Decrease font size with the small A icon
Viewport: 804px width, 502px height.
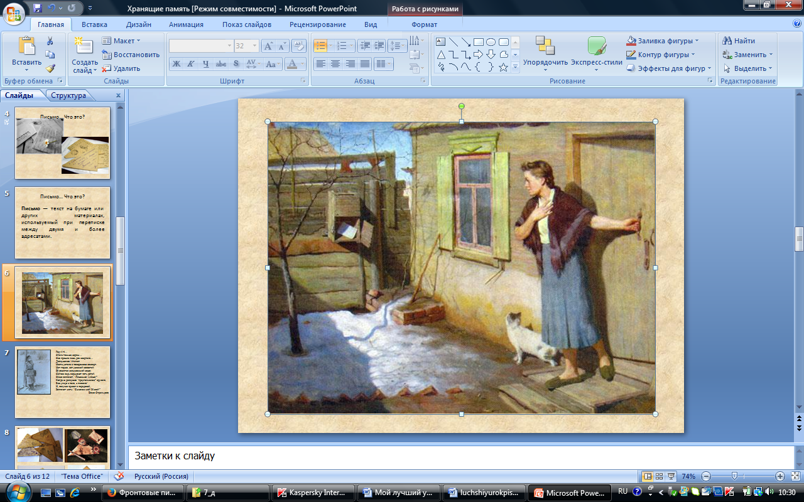coord(281,46)
